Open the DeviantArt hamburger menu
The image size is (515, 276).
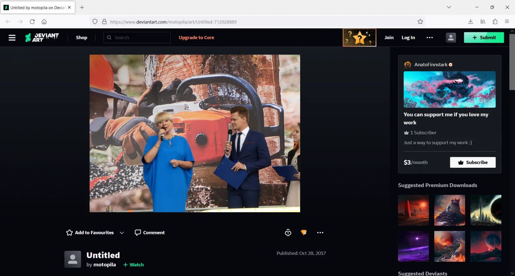tap(12, 38)
